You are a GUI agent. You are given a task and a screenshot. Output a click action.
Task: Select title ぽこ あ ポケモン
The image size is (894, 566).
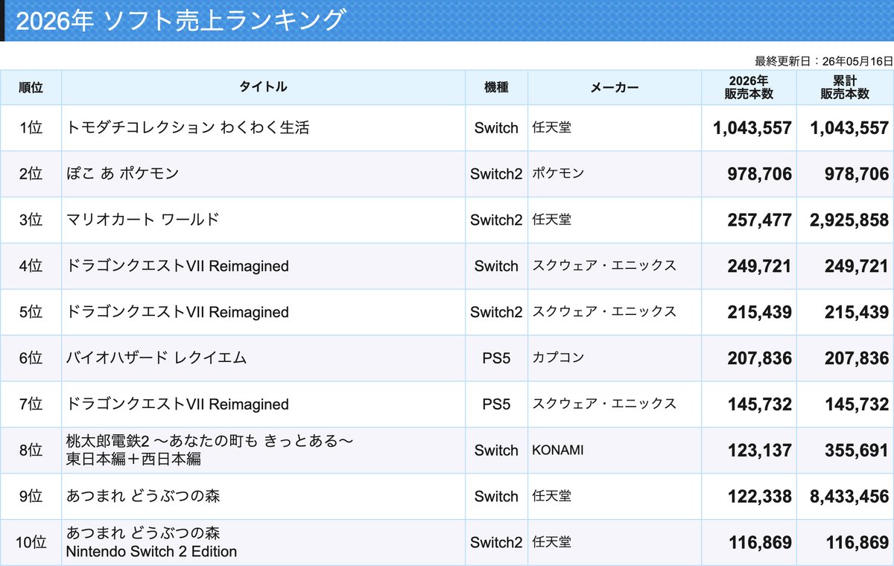click(x=123, y=174)
